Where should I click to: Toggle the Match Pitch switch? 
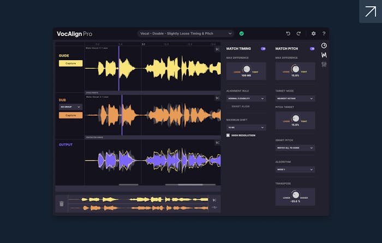click(312, 49)
